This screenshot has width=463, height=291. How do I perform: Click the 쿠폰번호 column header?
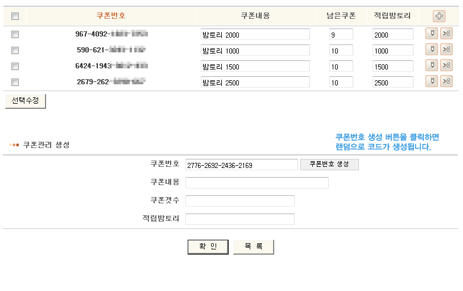pos(110,16)
